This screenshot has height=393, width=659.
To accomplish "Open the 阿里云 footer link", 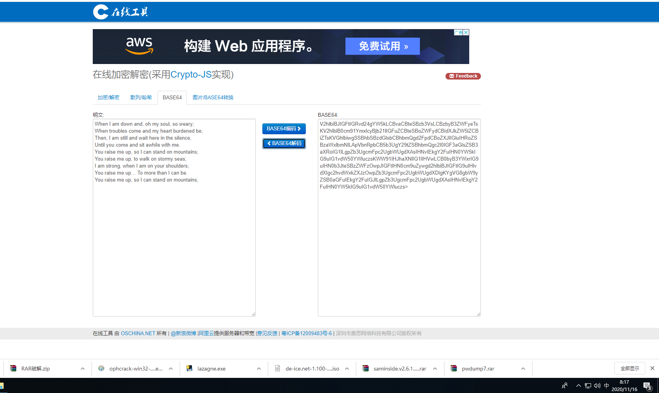I will point(206,333).
